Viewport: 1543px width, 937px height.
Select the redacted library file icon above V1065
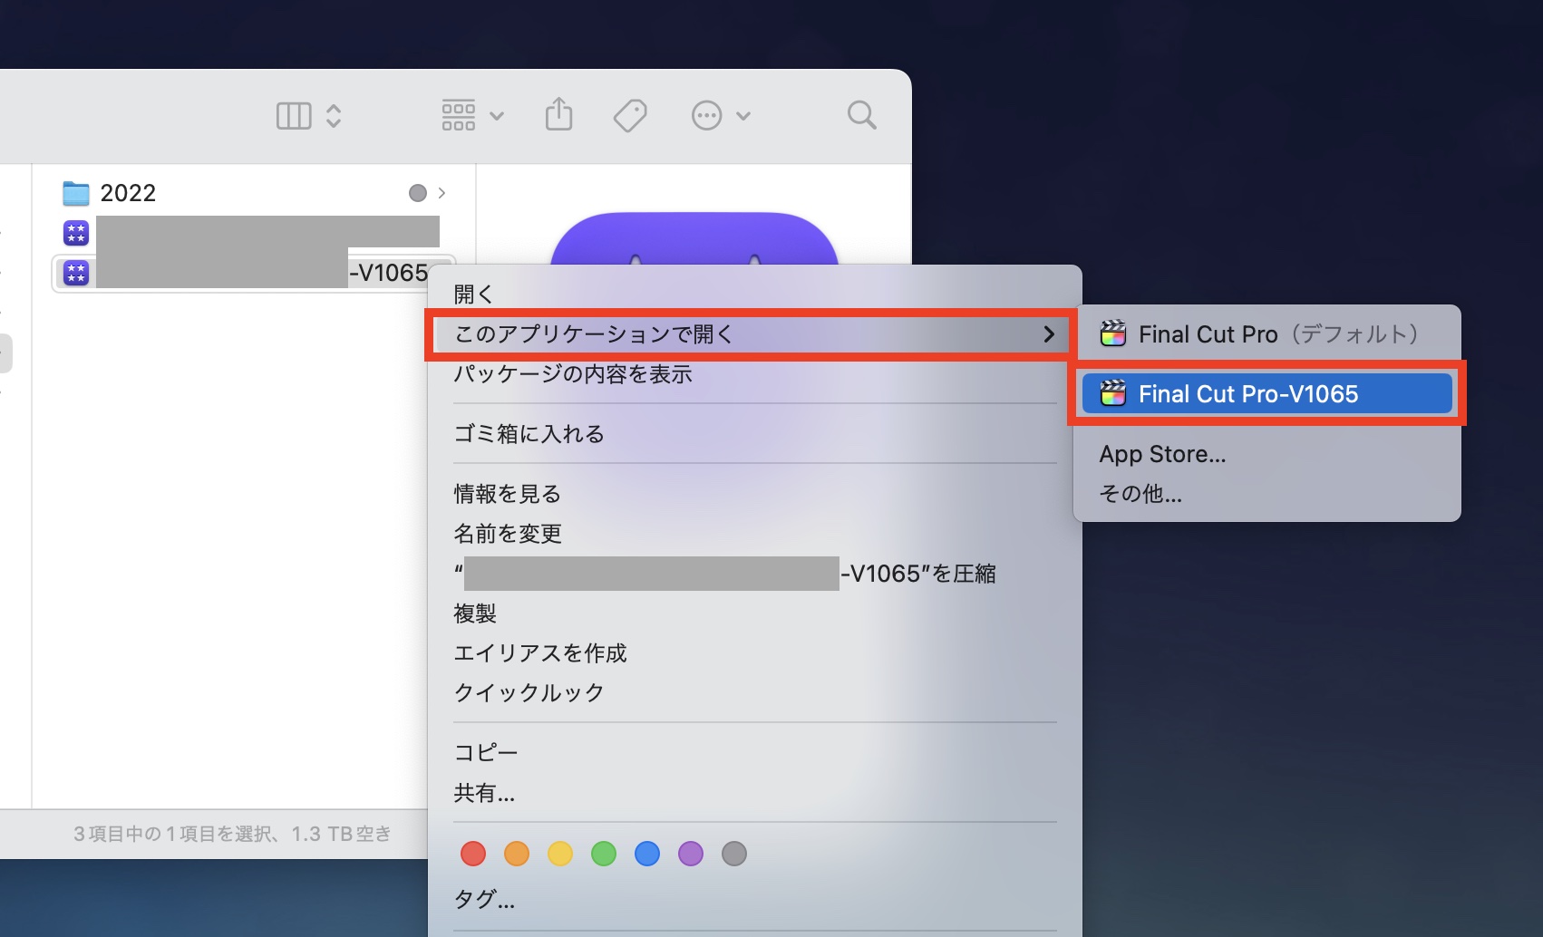76,233
